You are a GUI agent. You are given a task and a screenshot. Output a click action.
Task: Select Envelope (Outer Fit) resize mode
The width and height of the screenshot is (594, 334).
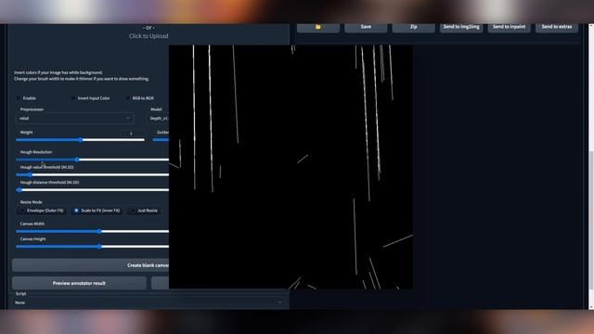(x=41, y=211)
